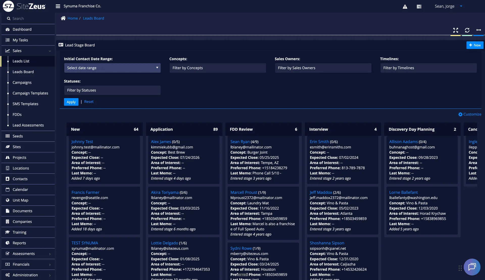Select Campaign Templates menu item

point(30,93)
